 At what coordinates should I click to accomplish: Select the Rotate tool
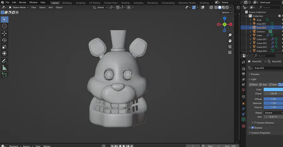pos(4,40)
